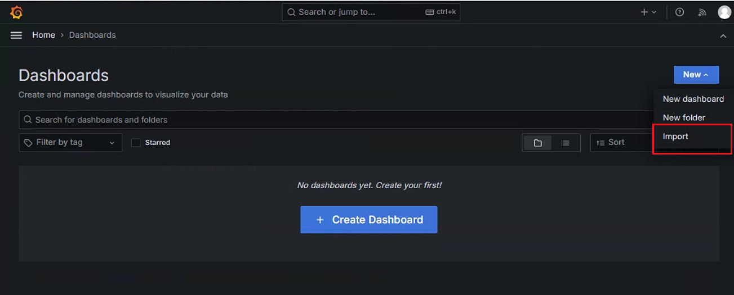Viewport: 734px width, 295px height.
Task: Go to Home breadcrumb link
Action: point(43,35)
